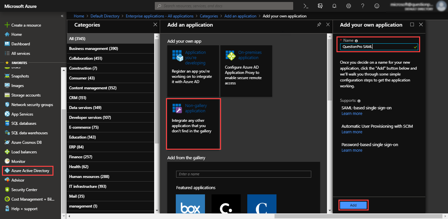This screenshot has width=448, height=219.
Task: Click the Security Center icon
Action: (7, 189)
